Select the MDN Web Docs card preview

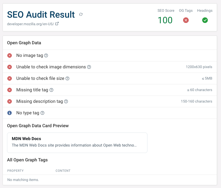click(x=77, y=143)
